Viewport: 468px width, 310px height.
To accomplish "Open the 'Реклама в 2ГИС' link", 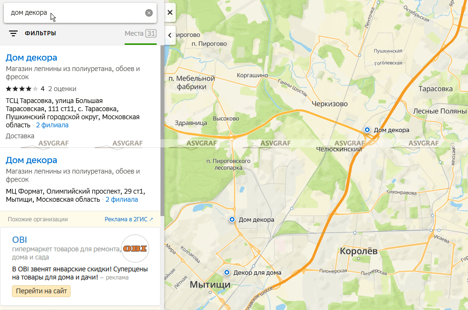I will click(x=129, y=219).
